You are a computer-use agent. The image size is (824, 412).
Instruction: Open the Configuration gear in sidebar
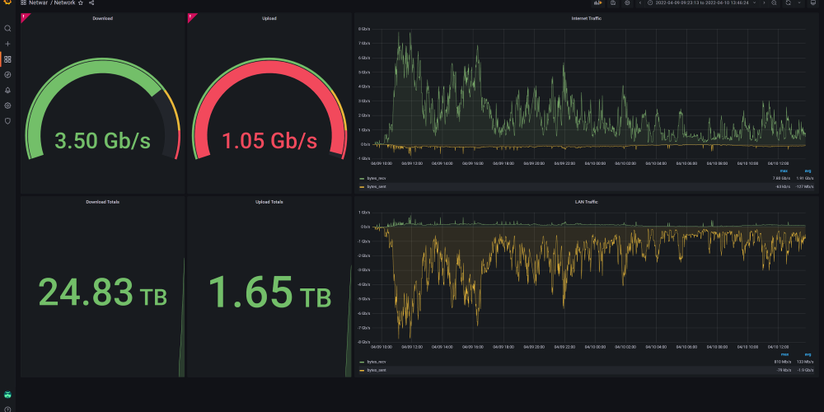7,105
